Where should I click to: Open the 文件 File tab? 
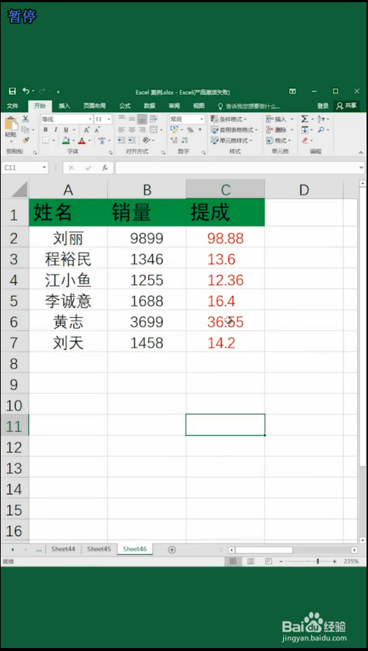[x=12, y=106]
